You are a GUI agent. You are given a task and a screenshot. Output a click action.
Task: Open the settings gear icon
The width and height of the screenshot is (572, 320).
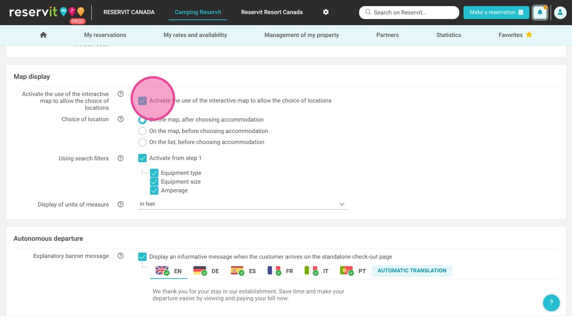click(326, 12)
